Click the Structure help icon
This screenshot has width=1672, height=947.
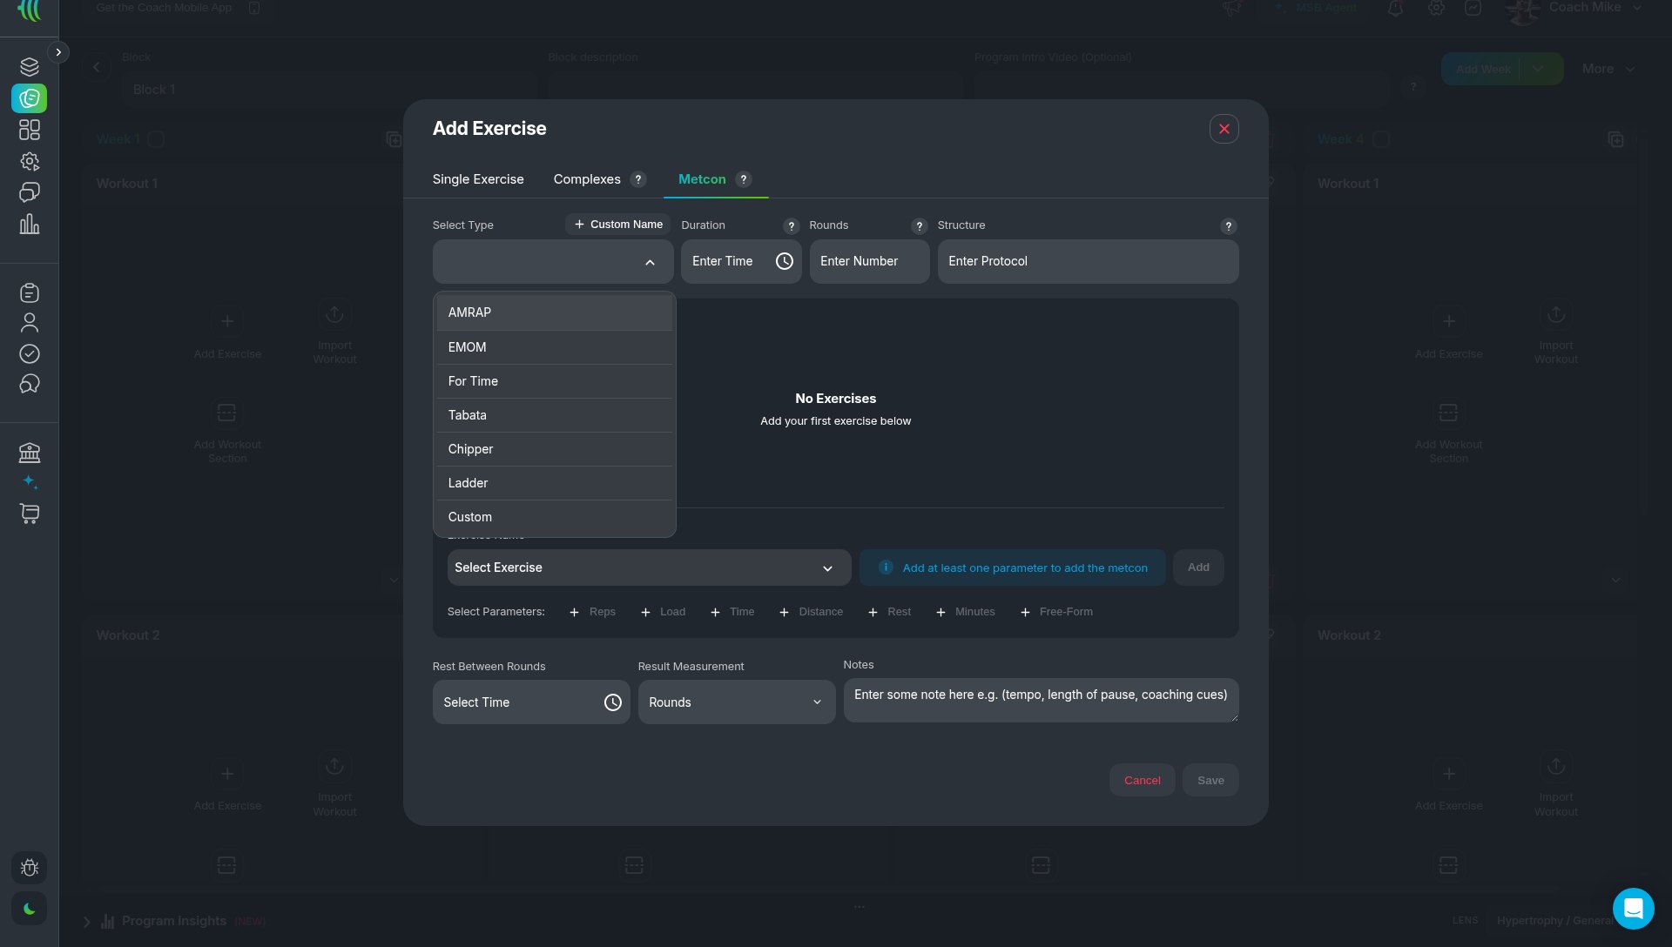point(1229,226)
